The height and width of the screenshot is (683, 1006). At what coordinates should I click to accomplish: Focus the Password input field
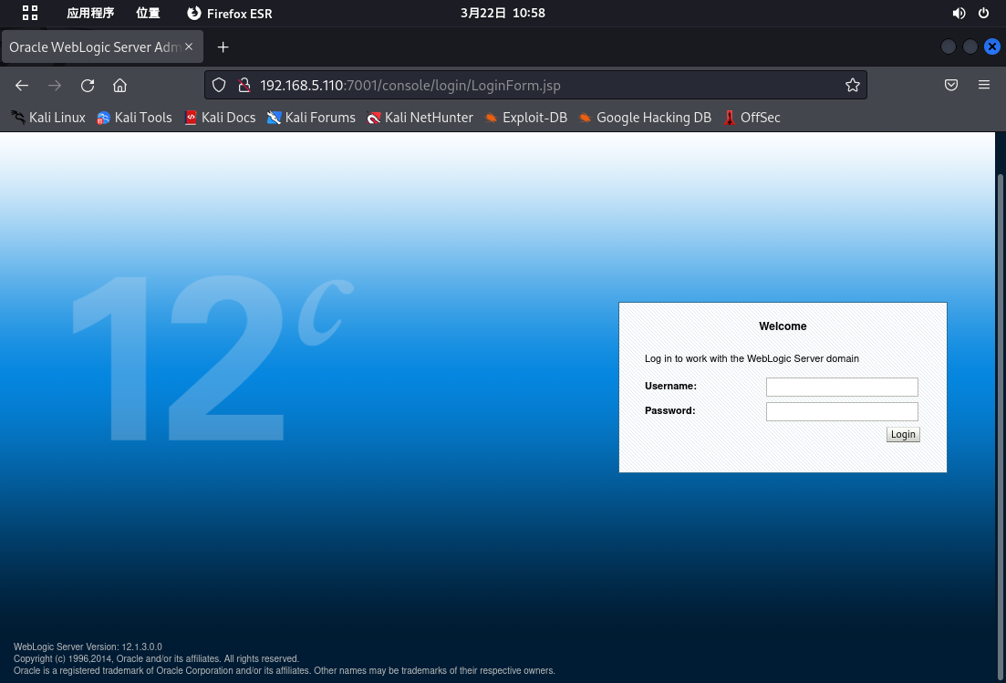842,411
